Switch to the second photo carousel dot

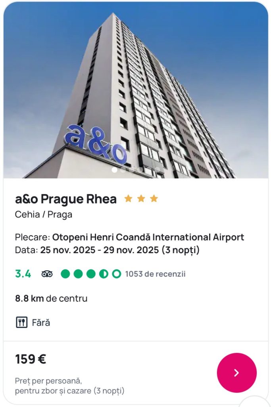tap(123, 170)
